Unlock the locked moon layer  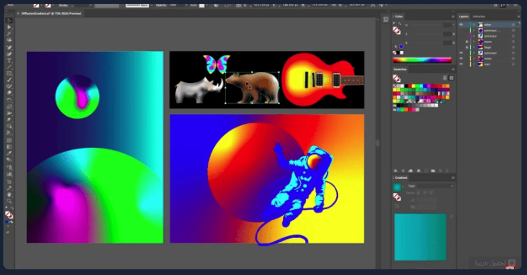click(x=466, y=42)
